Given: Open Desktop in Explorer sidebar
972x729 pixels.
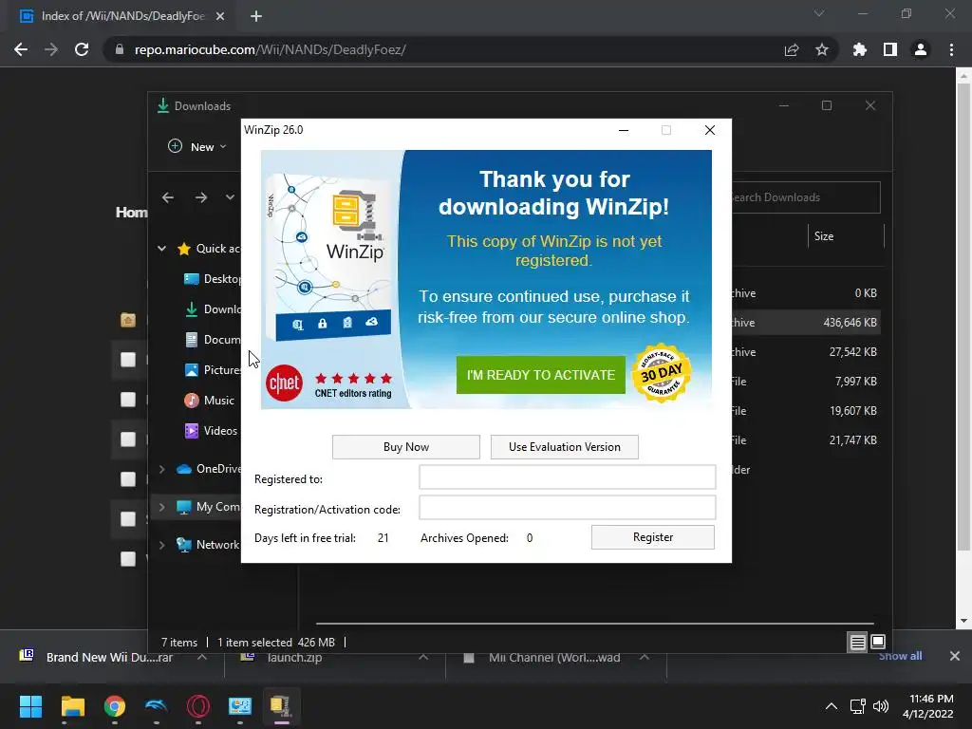Looking at the screenshot, I should click(x=212, y=279).
